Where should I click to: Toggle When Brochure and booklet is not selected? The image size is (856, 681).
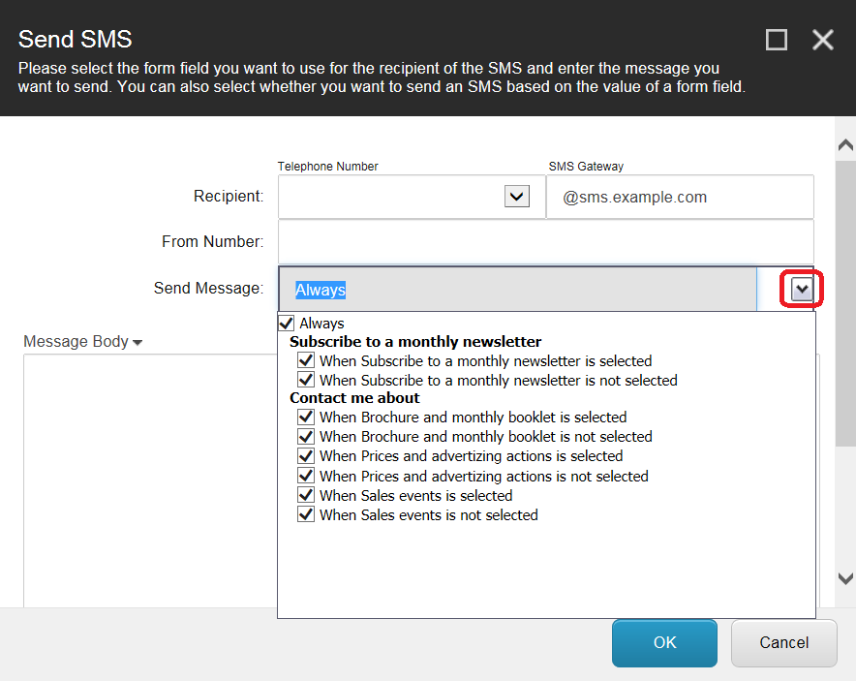(x=306, y=437)
